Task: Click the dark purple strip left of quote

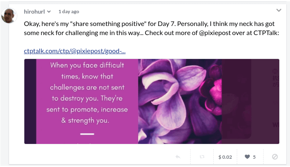Action: point(31,101)
